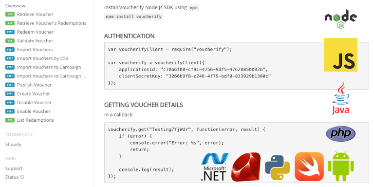This screenshot has height=187, width=374.
Task: Open Enable Voucher endpoint
Action: 34,112
